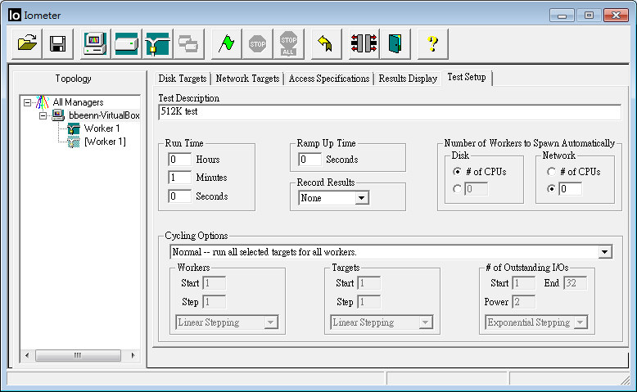Open a test configuration file
The image size is (637, 392).
pyautogui.click(x=27, y=44)
